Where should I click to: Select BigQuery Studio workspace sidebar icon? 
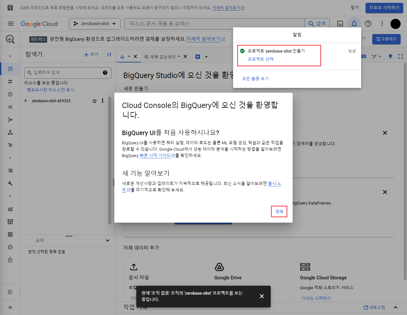[x=10, y=69]
